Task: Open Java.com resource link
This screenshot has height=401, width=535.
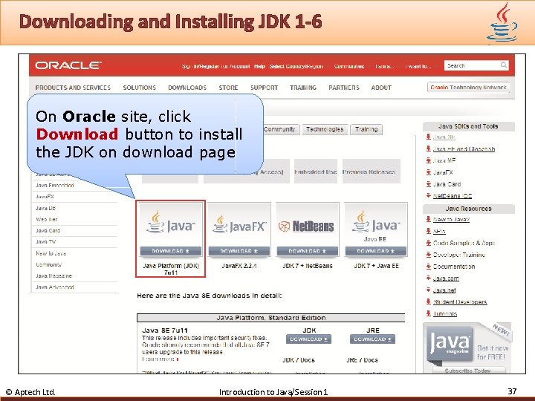Action: (446, 278)
